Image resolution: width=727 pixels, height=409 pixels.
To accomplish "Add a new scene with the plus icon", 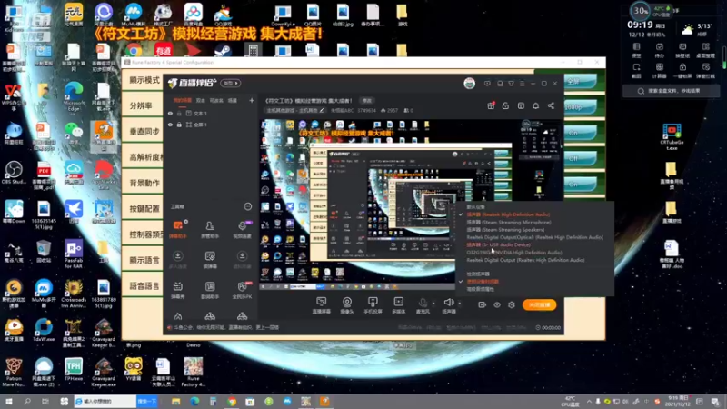I will click(252, 100).
